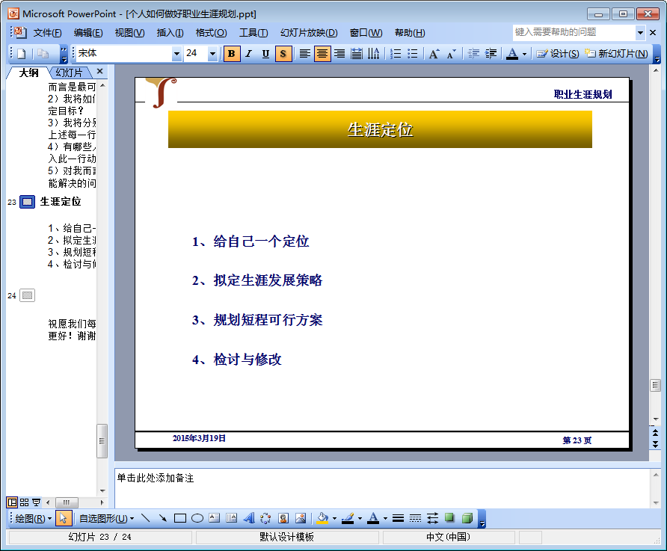
Task: Click New Slide (新幻灯片) button
Action: (616, 54)
